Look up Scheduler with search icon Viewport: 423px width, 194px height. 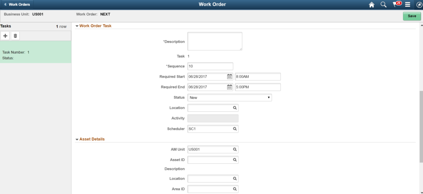pos(235,129)
